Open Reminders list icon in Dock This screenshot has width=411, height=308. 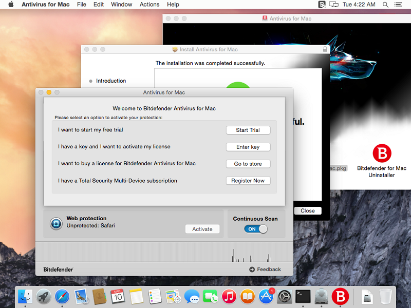tap(155, 297)
